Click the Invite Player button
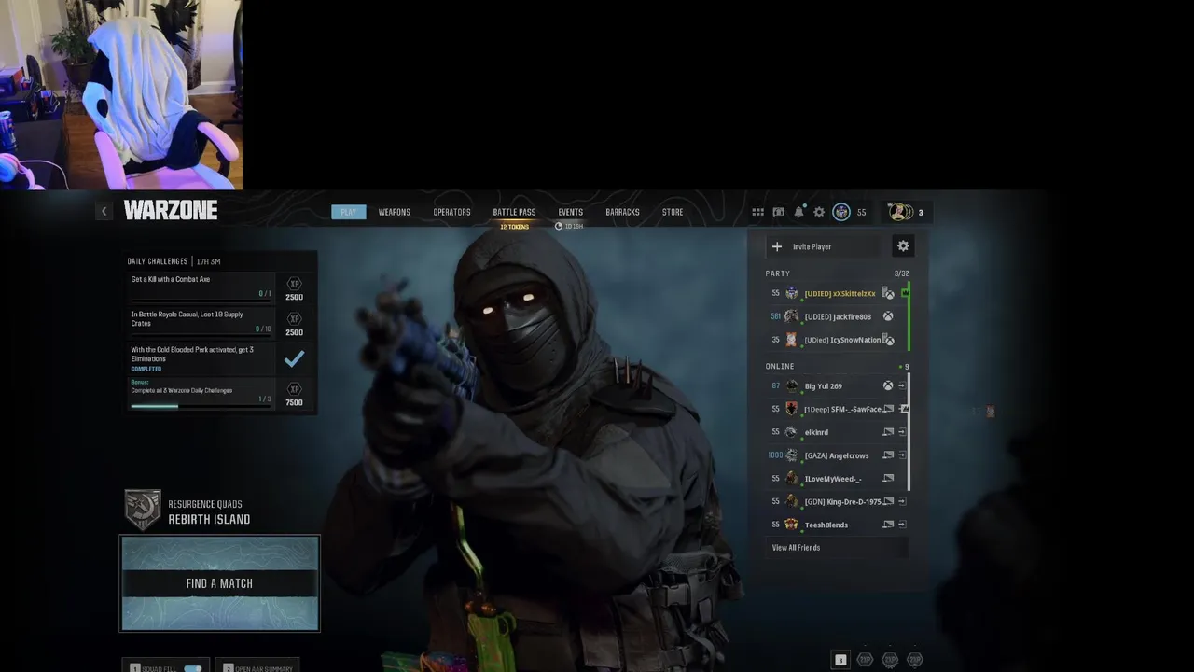 (823, 246)
